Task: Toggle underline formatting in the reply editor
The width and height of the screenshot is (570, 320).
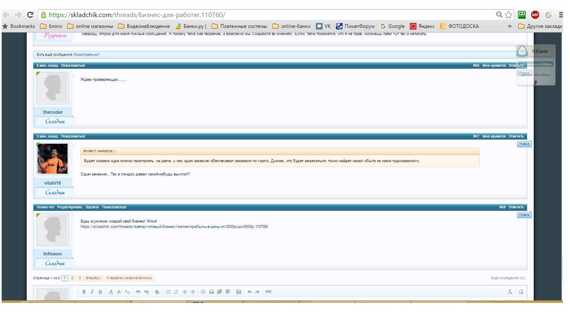Action: pyautogui.click(x=100, y=292)
